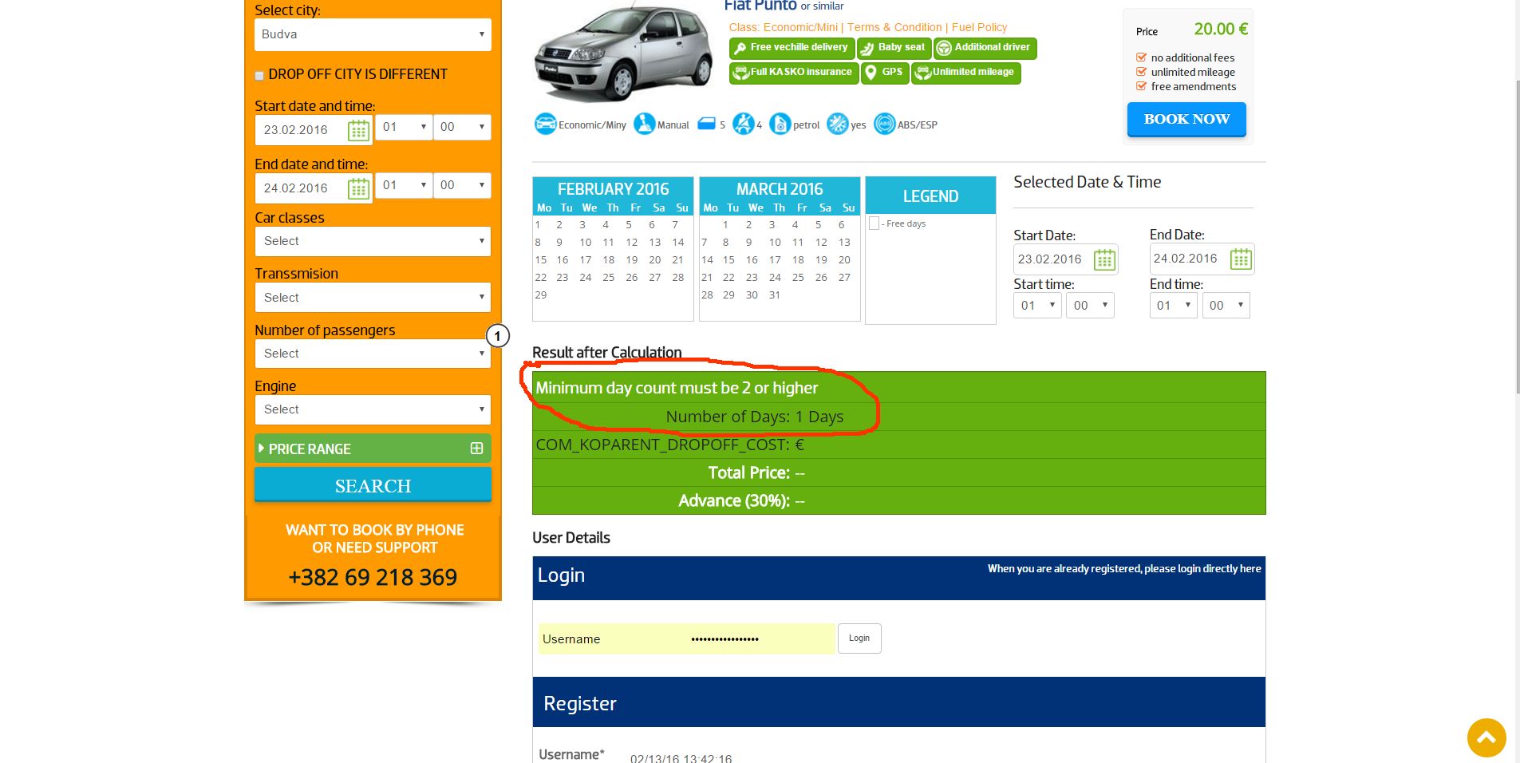Open calendar icon beside sidebar end date
This screenshot has height=763, width=1520.
tap(358, 188)
